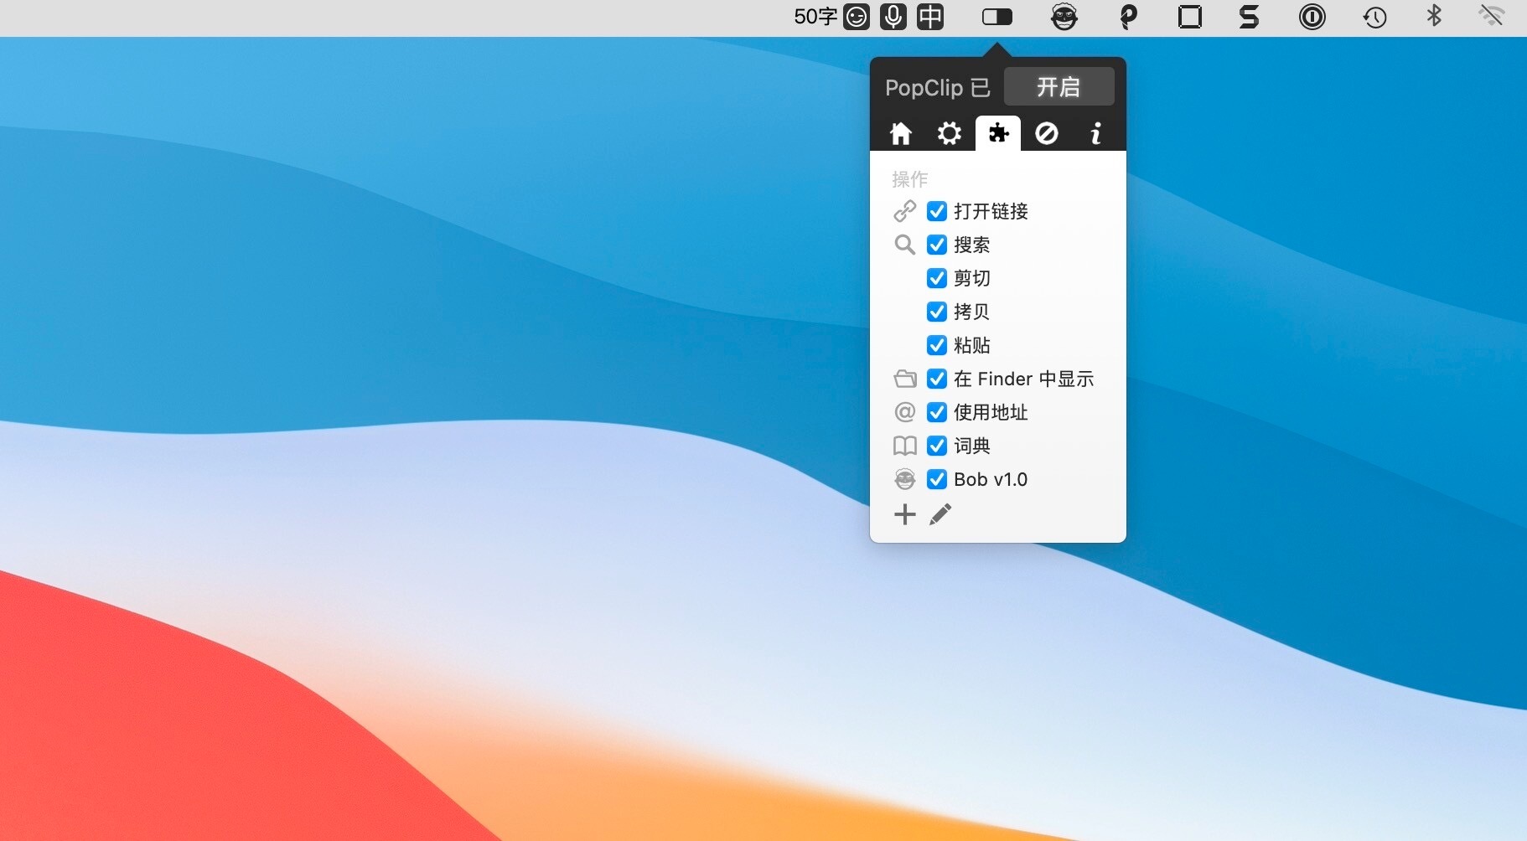Click the plus icon to add extension
1527x841 pixels.
click(x=904, y=514)
